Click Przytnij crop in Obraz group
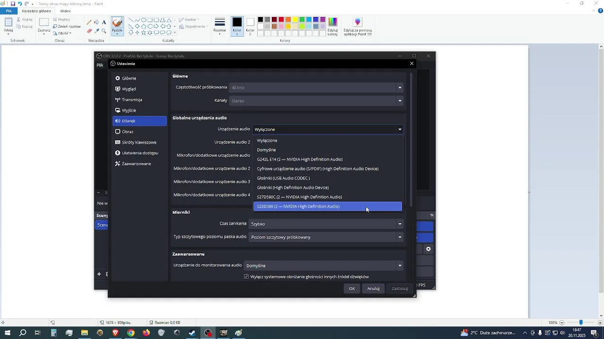This screenshot has height=339, width=604. pos(62,20)
